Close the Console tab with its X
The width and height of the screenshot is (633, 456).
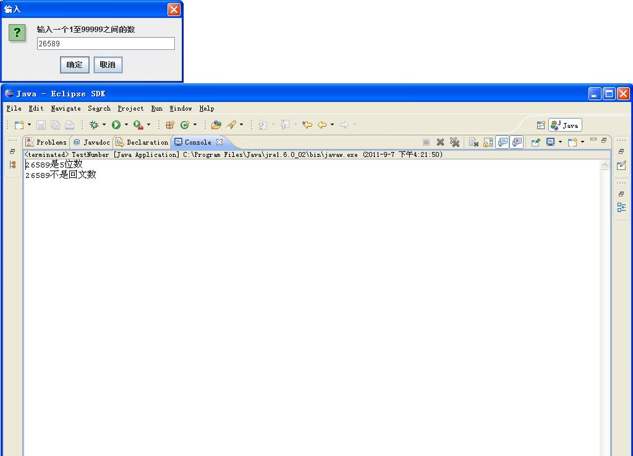coord(219,142)
